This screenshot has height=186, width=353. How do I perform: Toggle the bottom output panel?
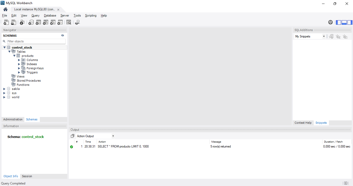point(344,22)
